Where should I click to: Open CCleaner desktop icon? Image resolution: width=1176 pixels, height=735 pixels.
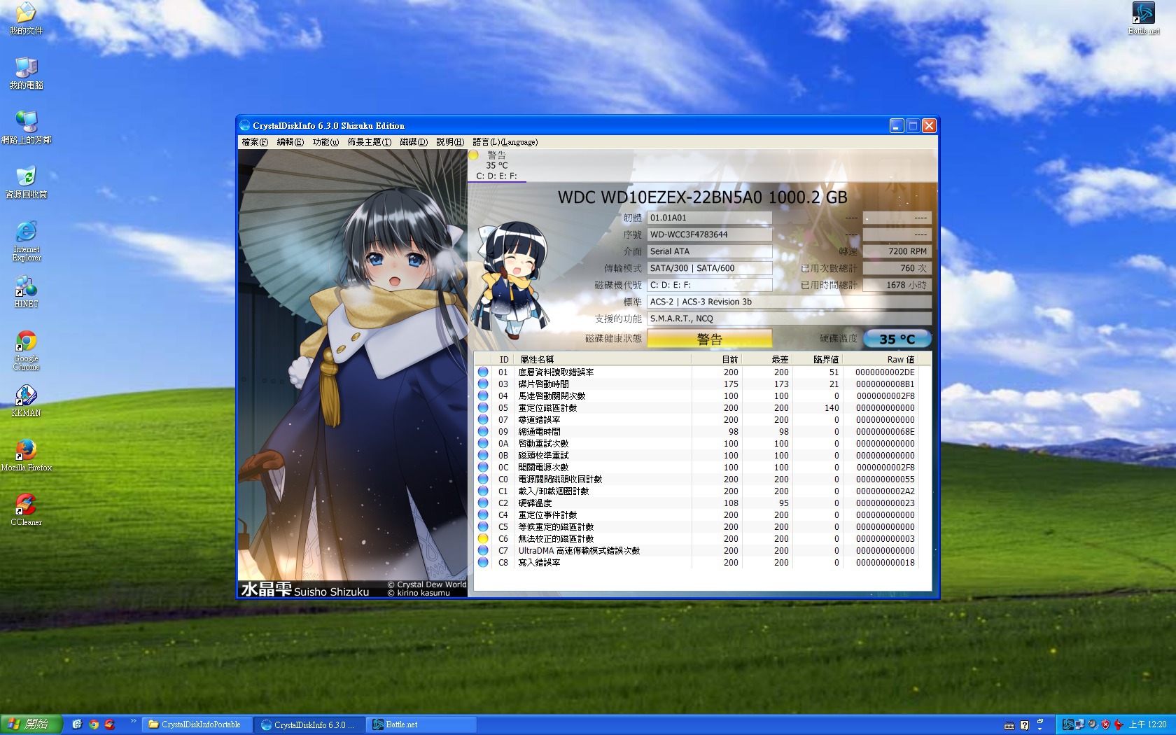[x=26, y=510]
